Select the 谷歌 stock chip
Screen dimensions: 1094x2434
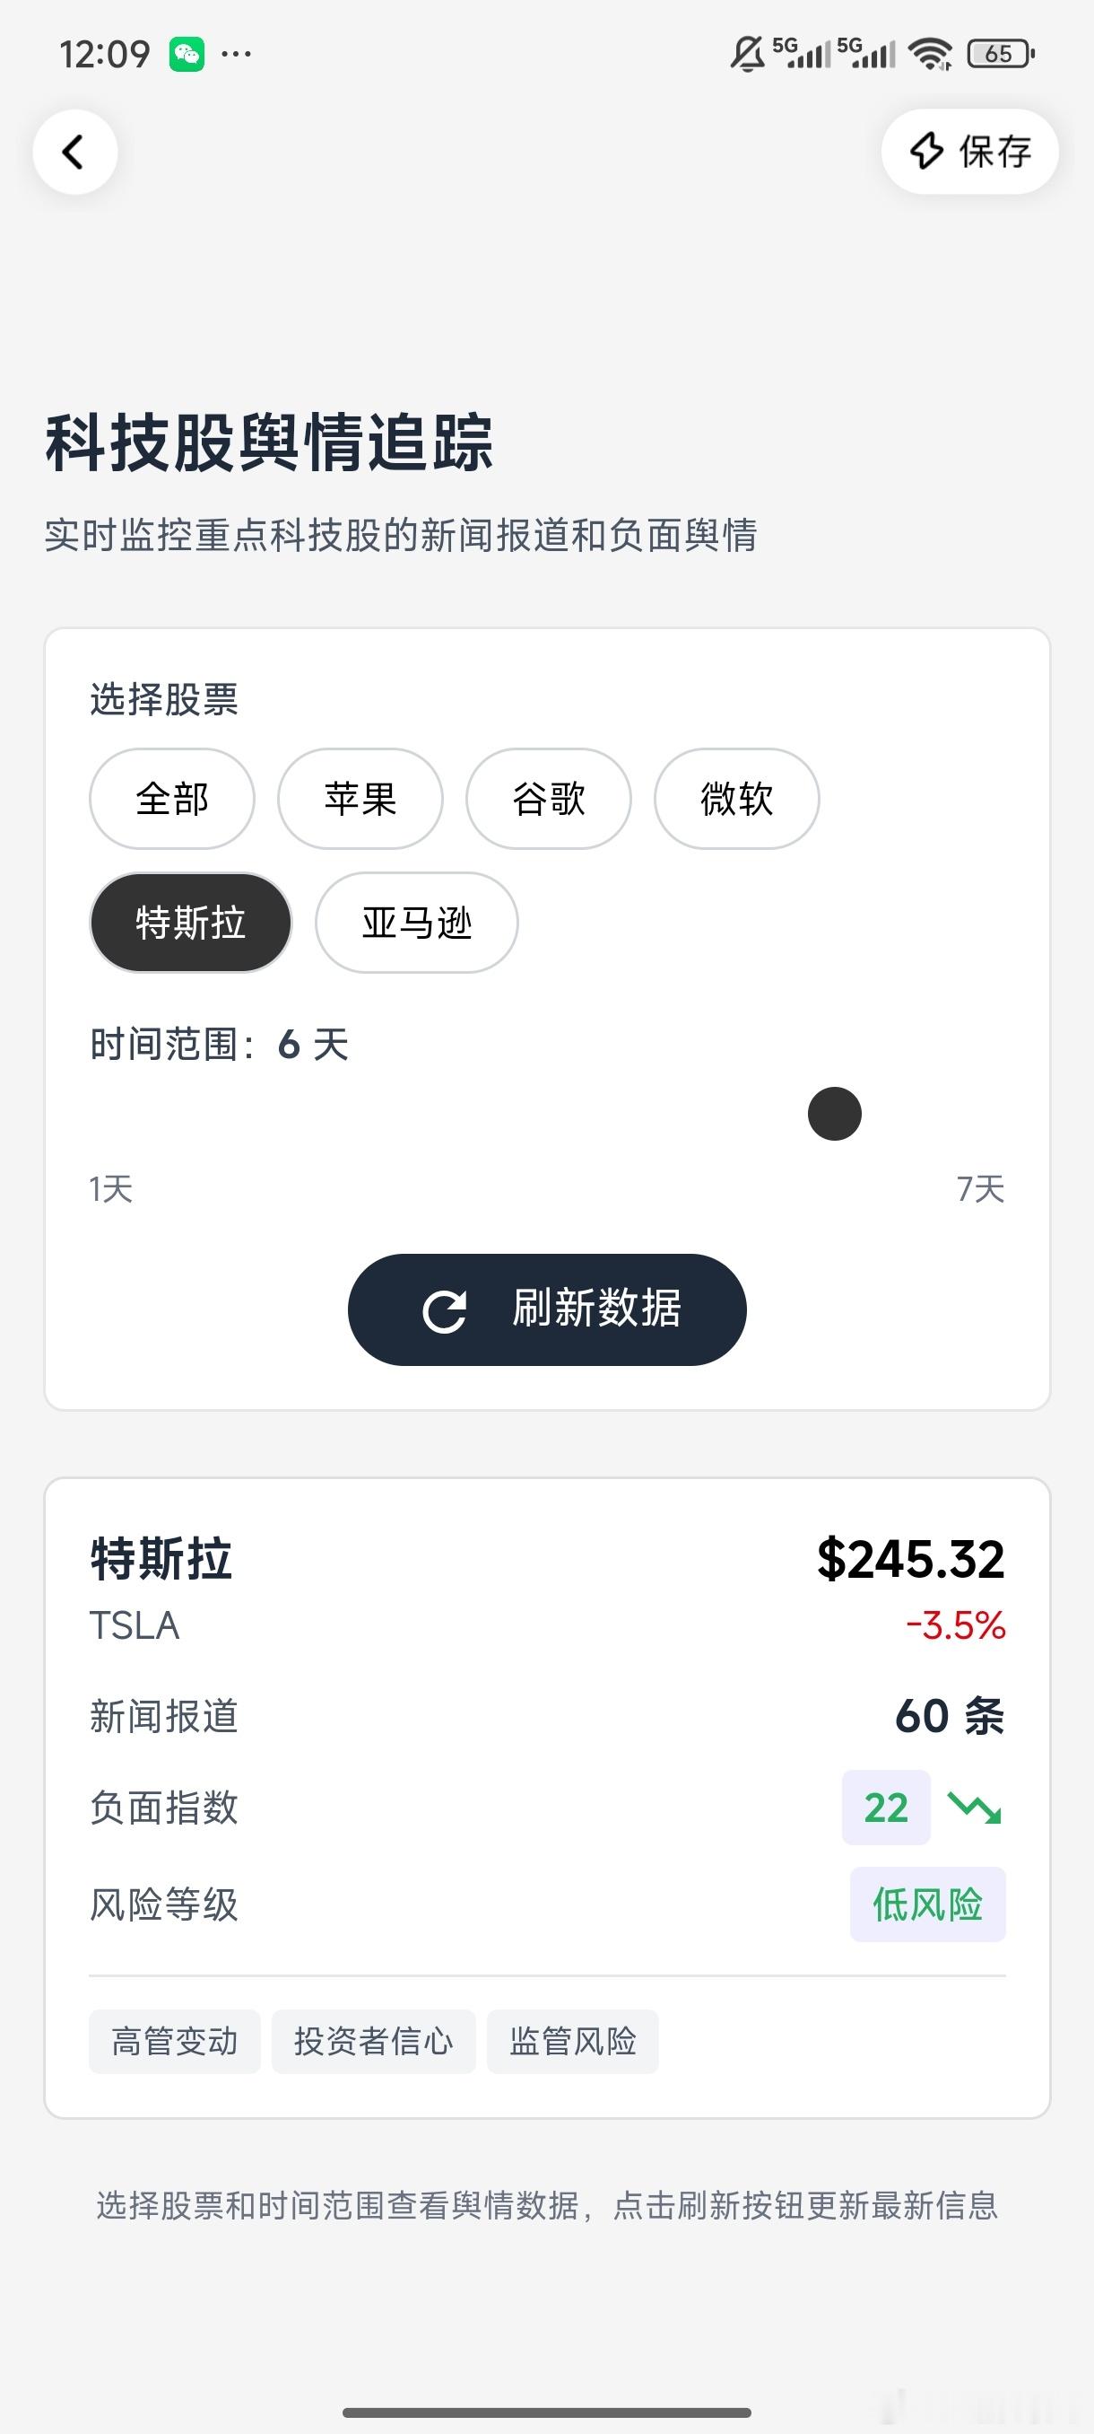[x=549, y=799]
